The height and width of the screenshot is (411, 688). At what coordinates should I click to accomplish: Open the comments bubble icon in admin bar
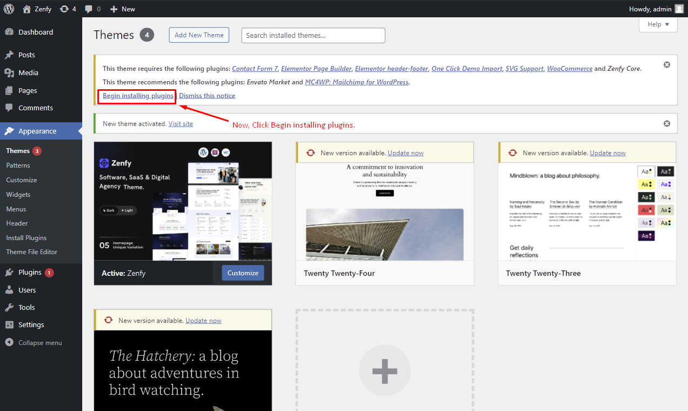tap(88, 9)
